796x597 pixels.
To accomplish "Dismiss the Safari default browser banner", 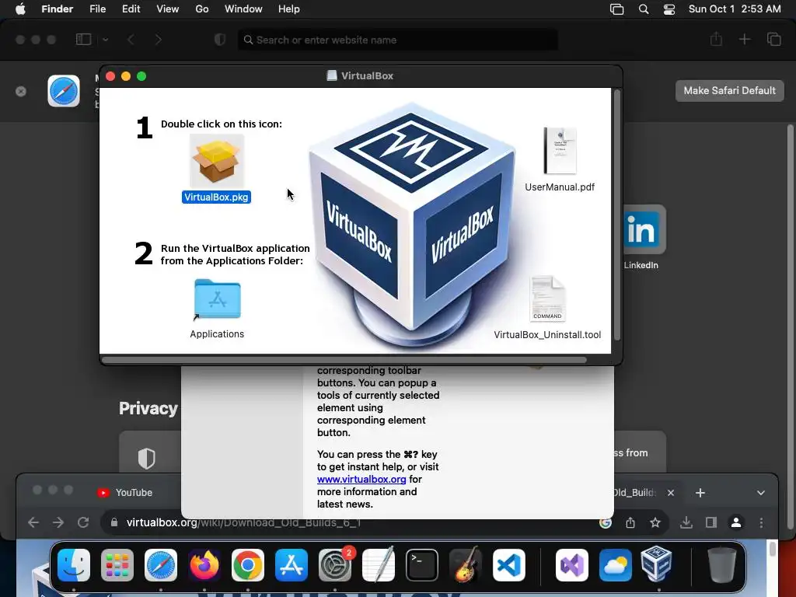I will (x=21, y=92).
